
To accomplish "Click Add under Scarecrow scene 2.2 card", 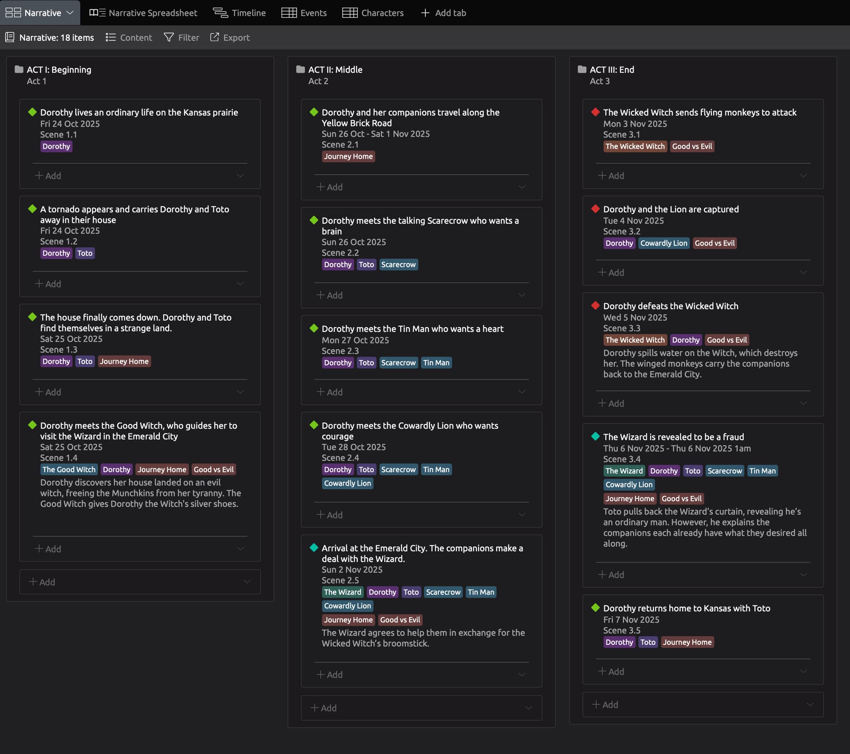I will point(330,295).
